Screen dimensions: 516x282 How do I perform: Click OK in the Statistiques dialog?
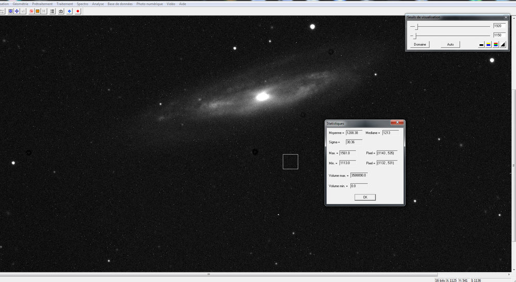[x=365, y=197]
